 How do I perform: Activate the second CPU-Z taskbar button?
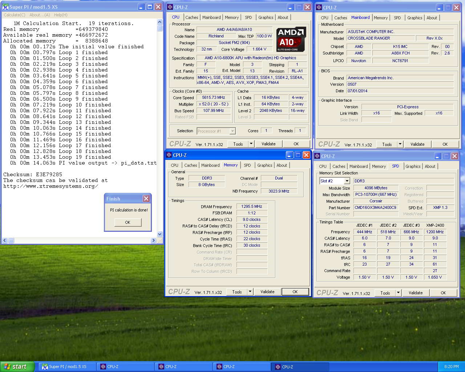pos(183,367)
